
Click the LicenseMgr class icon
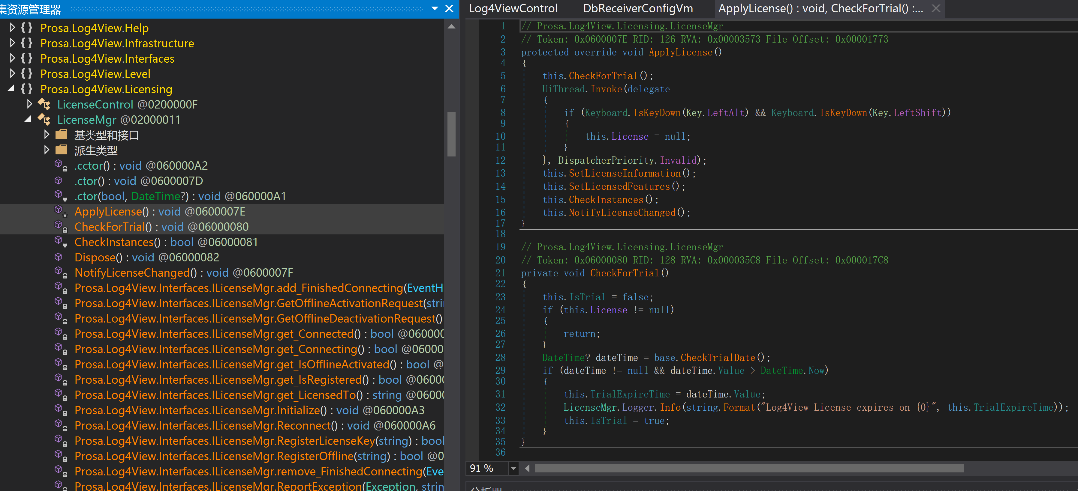pos(44,119)
